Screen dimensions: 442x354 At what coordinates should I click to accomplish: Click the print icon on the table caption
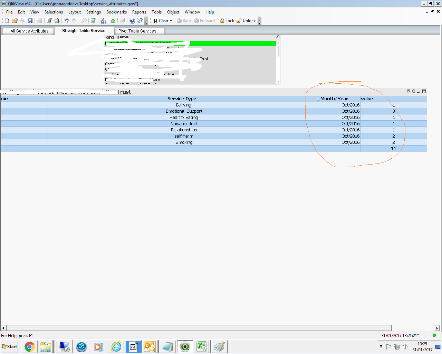[409, 92]
